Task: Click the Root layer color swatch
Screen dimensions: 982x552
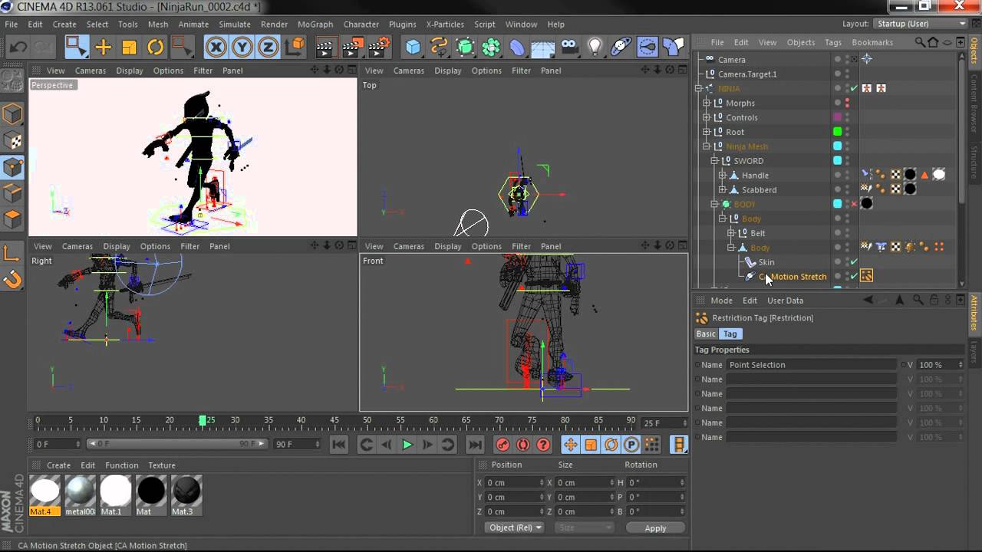Action: point(838,132)
